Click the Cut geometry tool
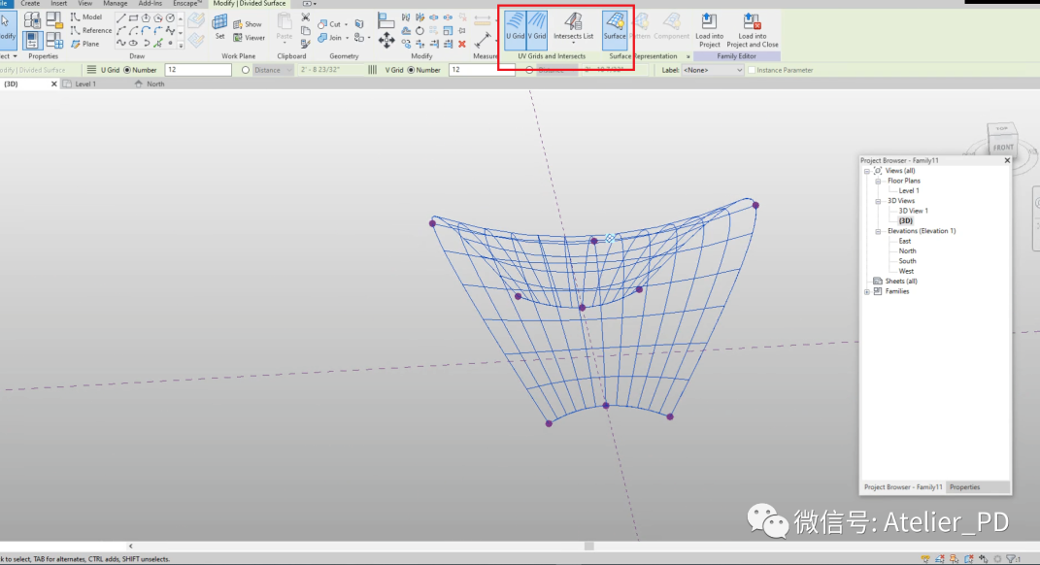1040x565 pixels. click(x=329, y=24)
